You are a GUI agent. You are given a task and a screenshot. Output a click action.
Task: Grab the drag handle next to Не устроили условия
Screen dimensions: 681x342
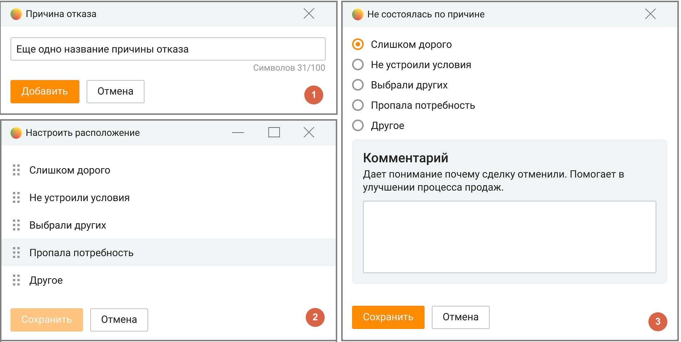pyautogui.click(x=16, y=197)
